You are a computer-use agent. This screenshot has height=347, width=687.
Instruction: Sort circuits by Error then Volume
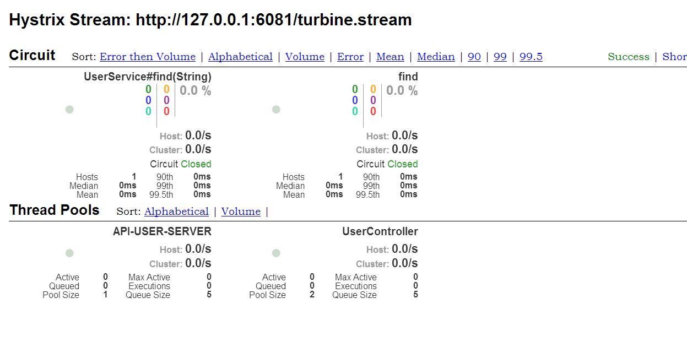click(148, 57)
